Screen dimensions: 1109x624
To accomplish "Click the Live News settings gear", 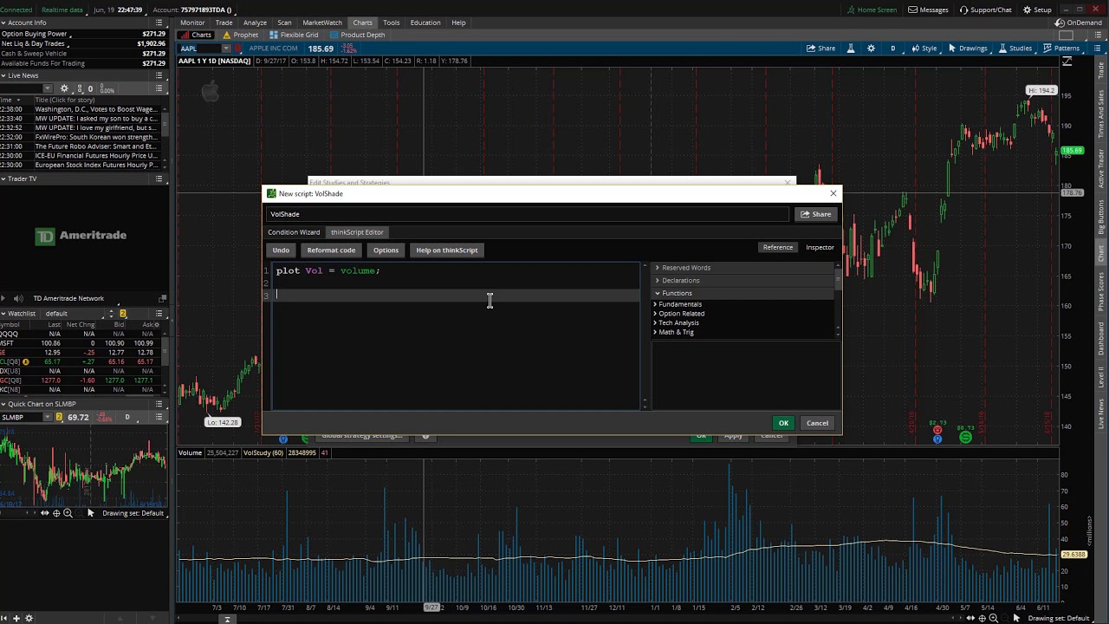I will (x=63, y=88).
